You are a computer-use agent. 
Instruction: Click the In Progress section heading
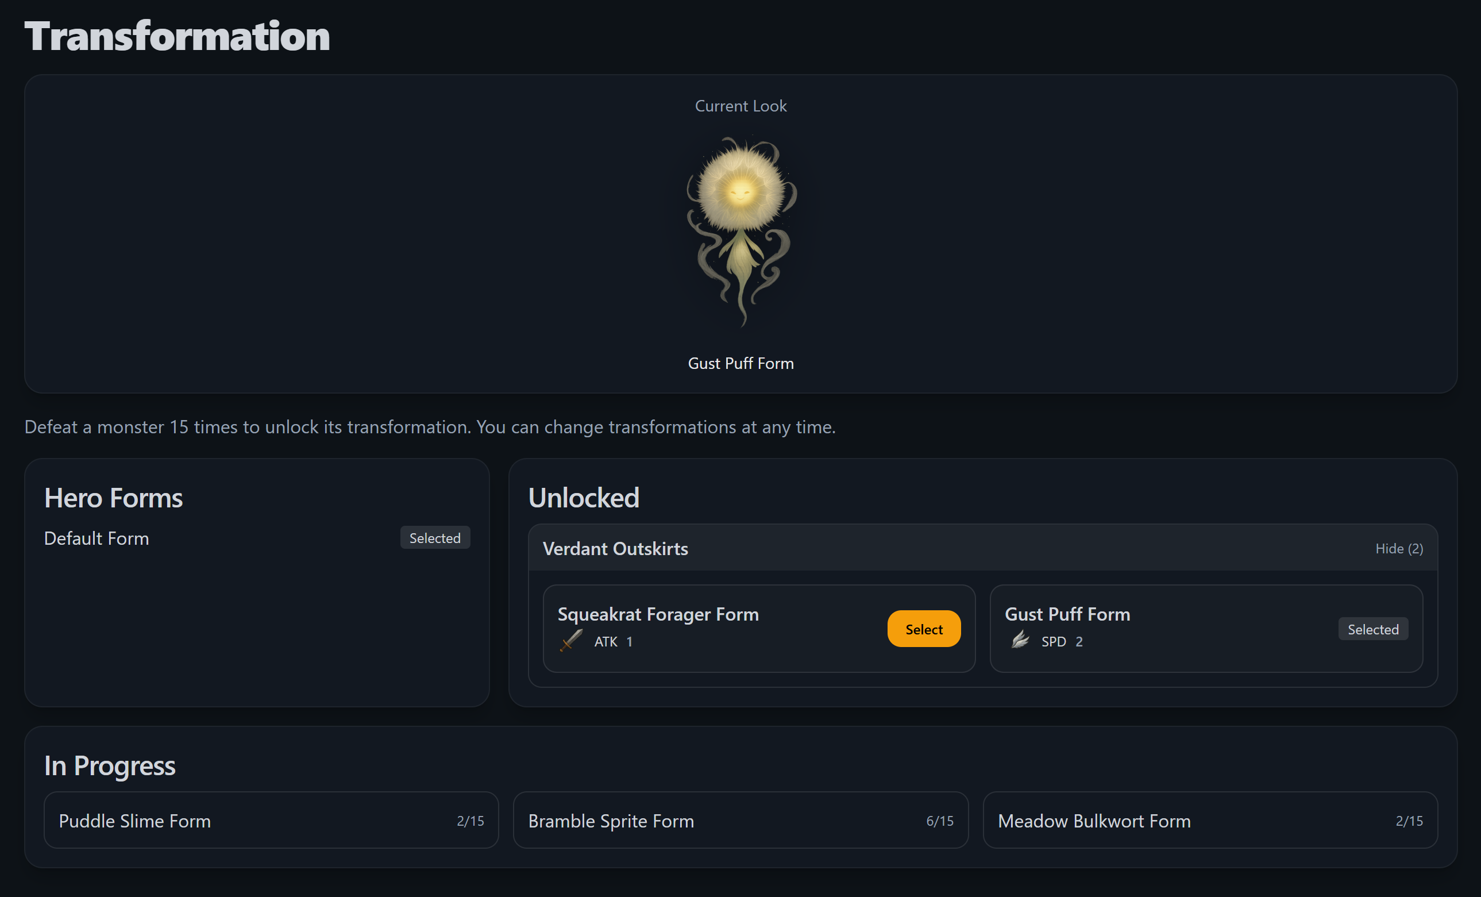click(x=110, y=765)
